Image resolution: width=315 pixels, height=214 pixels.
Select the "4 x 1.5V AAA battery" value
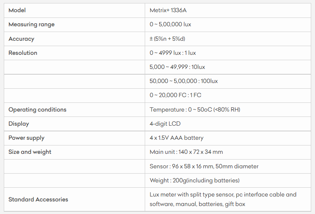(176, 138)
